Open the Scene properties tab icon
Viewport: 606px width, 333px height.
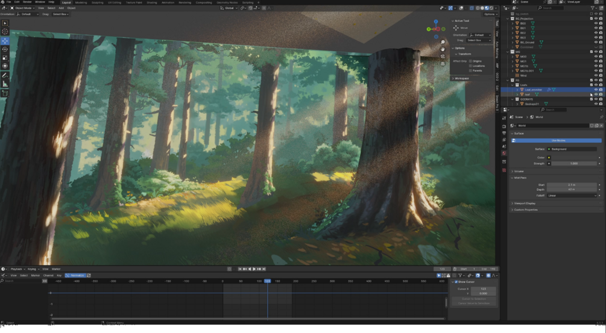coord(504,146)
